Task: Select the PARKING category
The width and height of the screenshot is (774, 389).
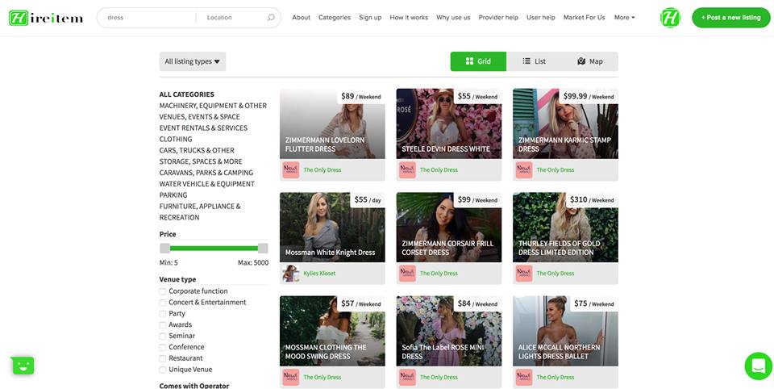Action: click(173, 194)
